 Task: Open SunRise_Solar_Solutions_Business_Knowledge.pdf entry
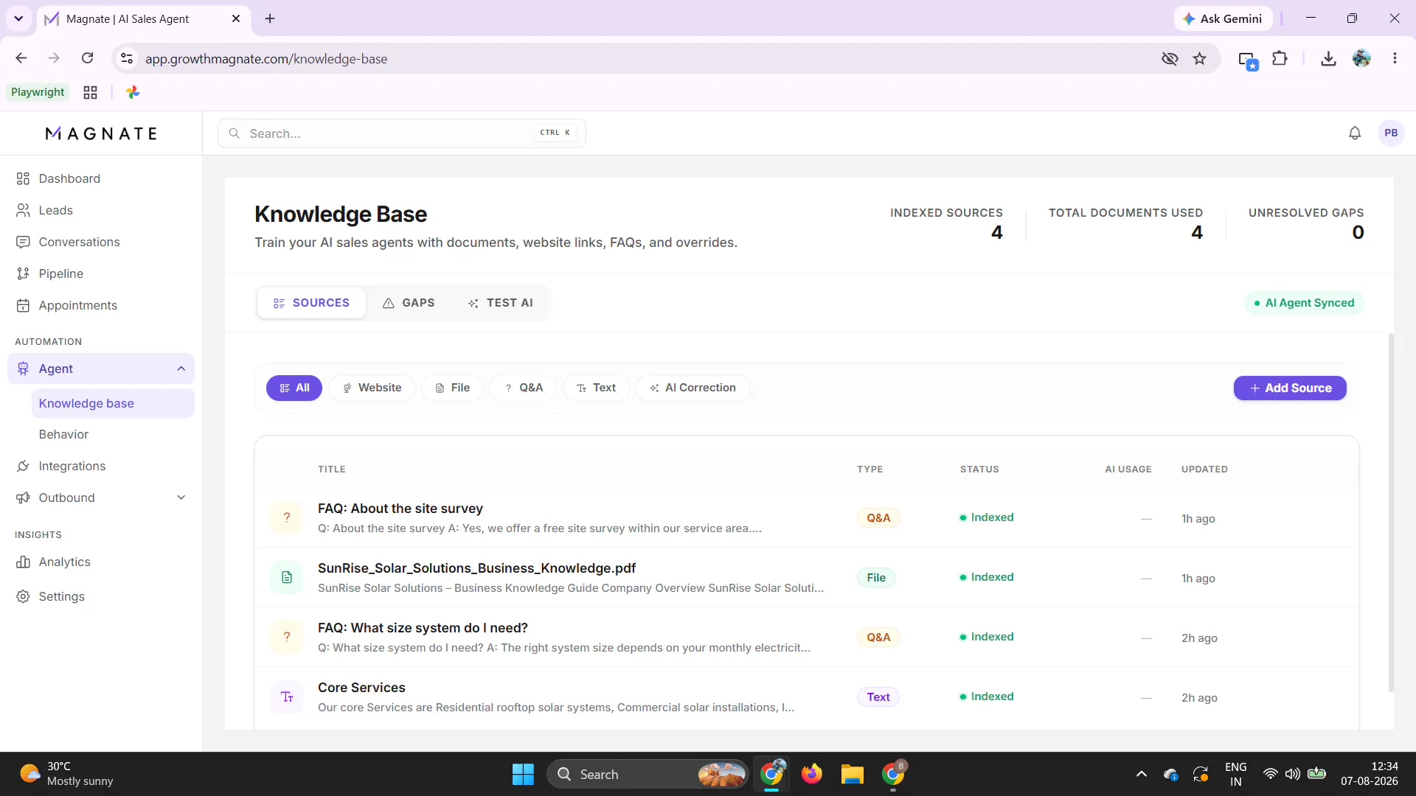pyautogui.click(x=476, y=568)
